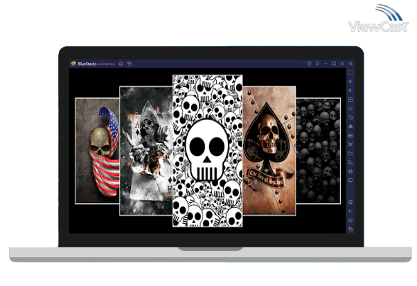This screenshot has height=286, width=417.
Task: Collapse the BlueStacks side toolbar
Action: pyautogui.click(x=351, y=64)
